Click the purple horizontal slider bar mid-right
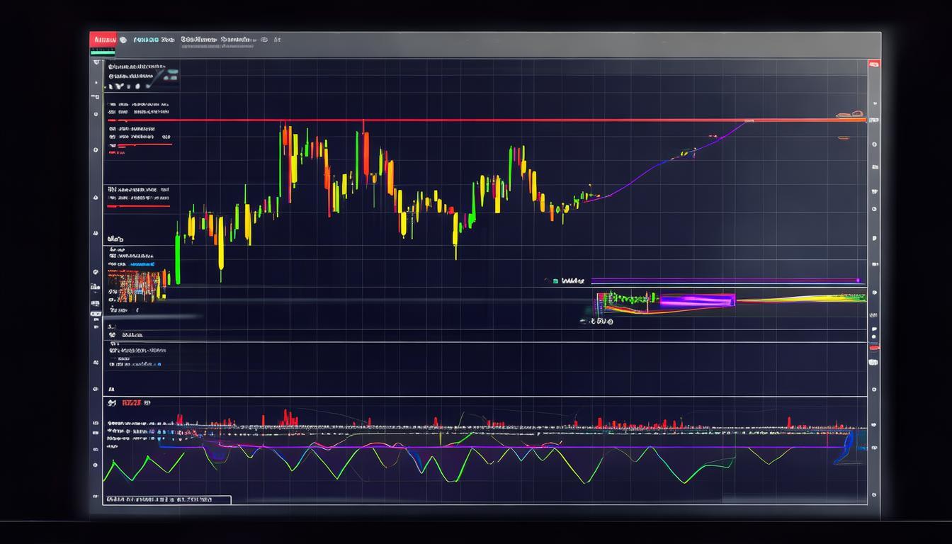This screenshot has height=544, width=952. 722,280
